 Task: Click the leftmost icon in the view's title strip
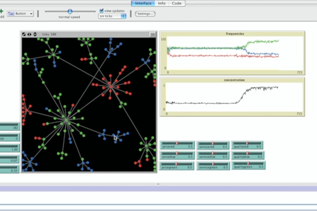[24, 34]
